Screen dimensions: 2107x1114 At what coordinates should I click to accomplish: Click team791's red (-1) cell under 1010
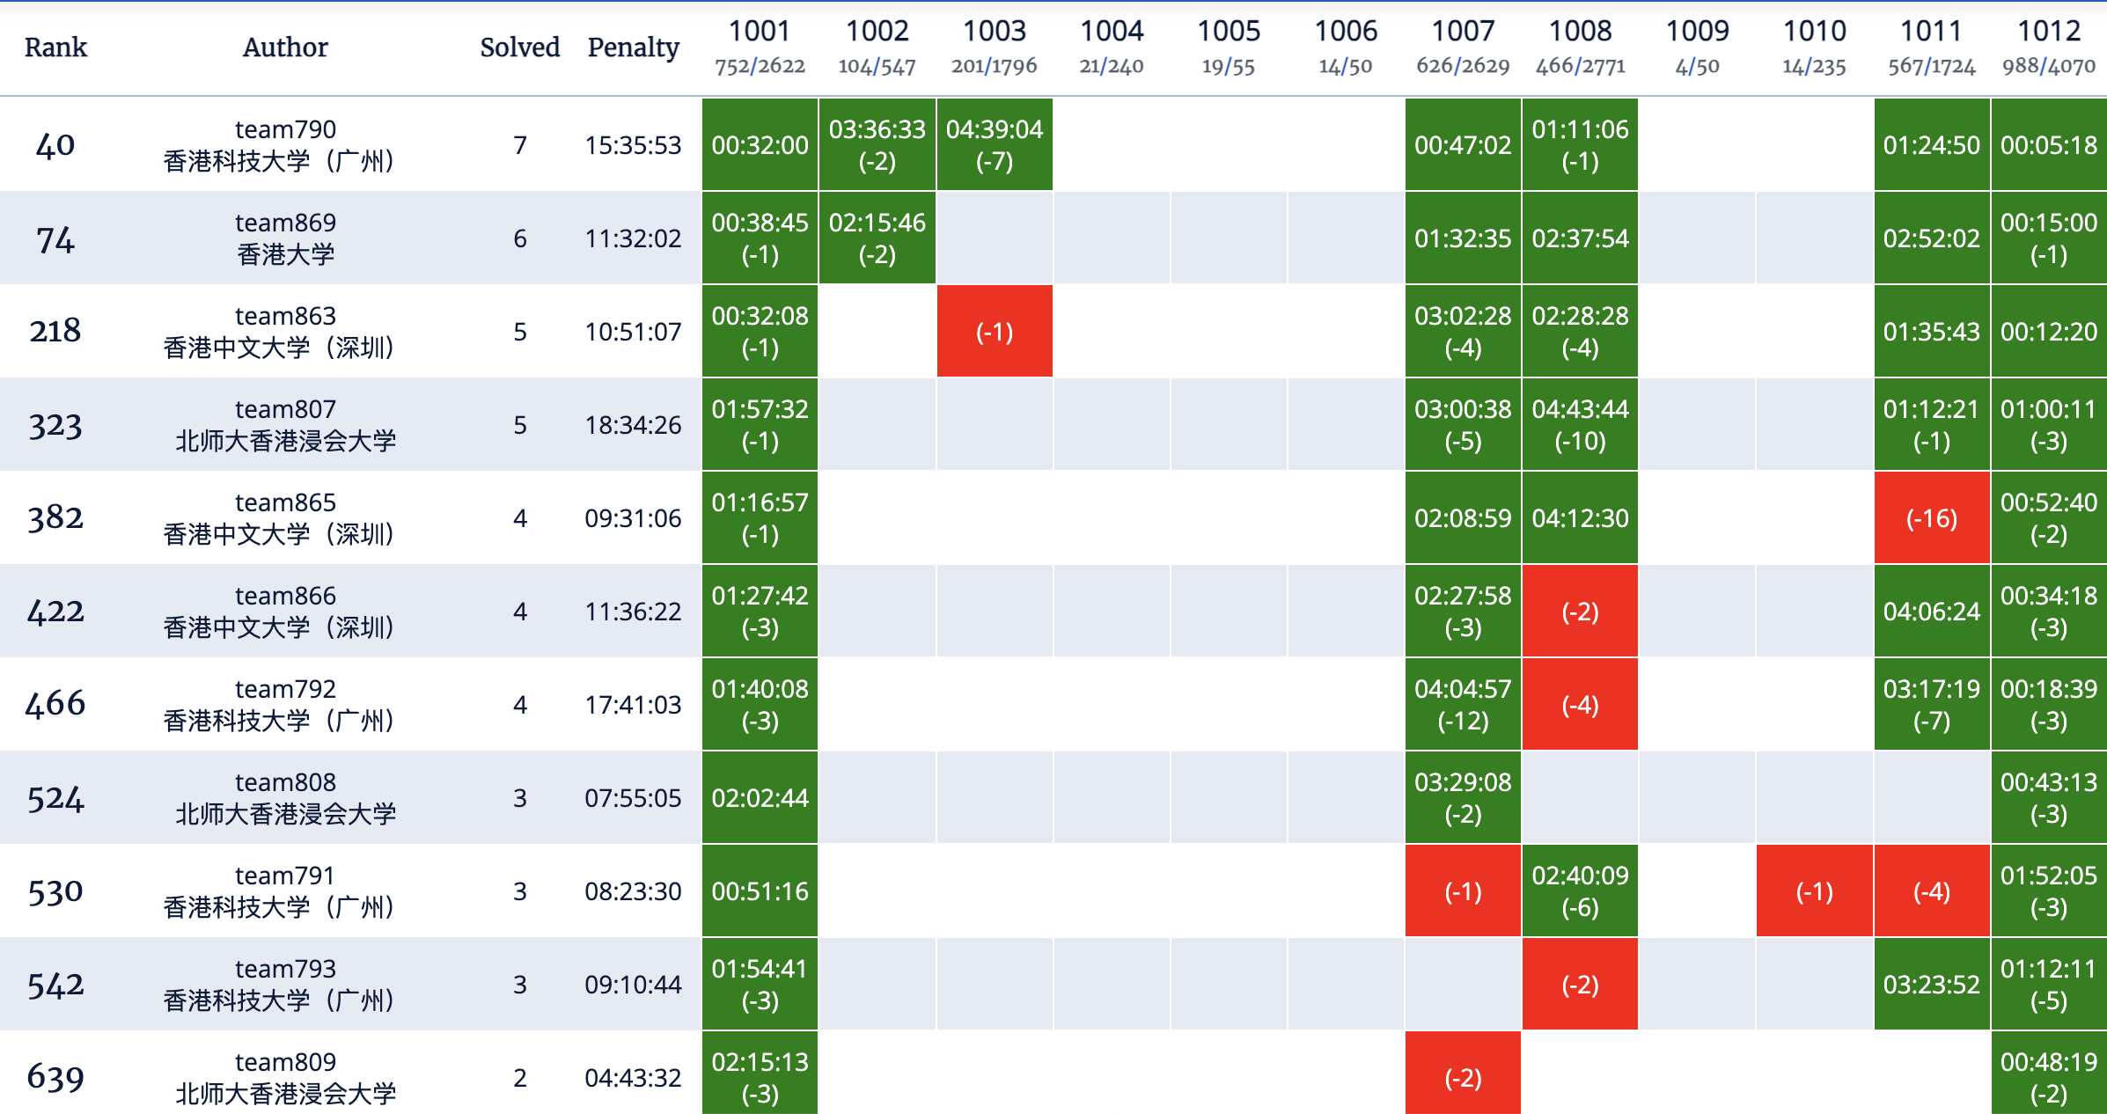(1815, 890)
